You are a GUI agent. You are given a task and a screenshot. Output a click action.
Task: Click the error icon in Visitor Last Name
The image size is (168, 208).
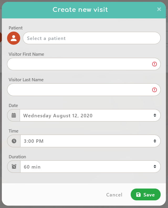(154, 90)
